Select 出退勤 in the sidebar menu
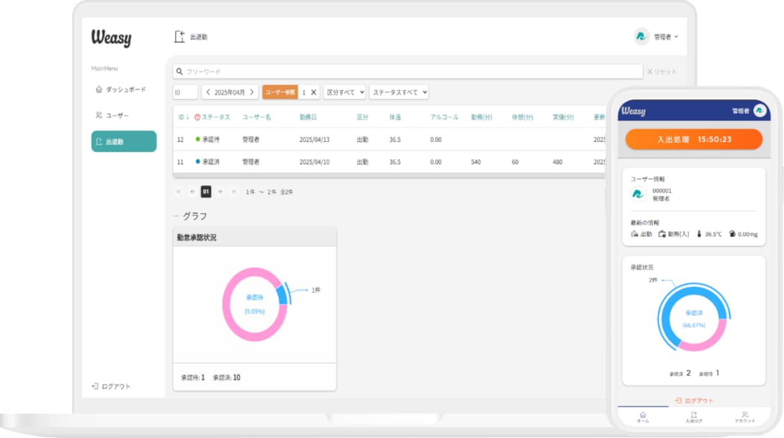Viewport: 784px width, 438px height. (x=123, y=141)
